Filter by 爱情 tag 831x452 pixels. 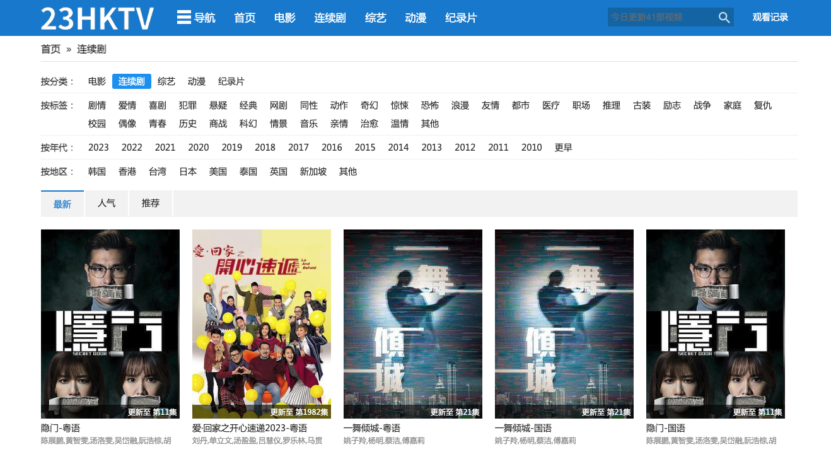[127, 105]
